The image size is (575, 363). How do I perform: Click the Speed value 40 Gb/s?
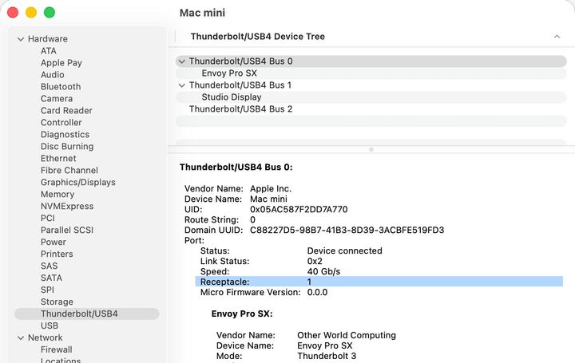tap(323, 271)
